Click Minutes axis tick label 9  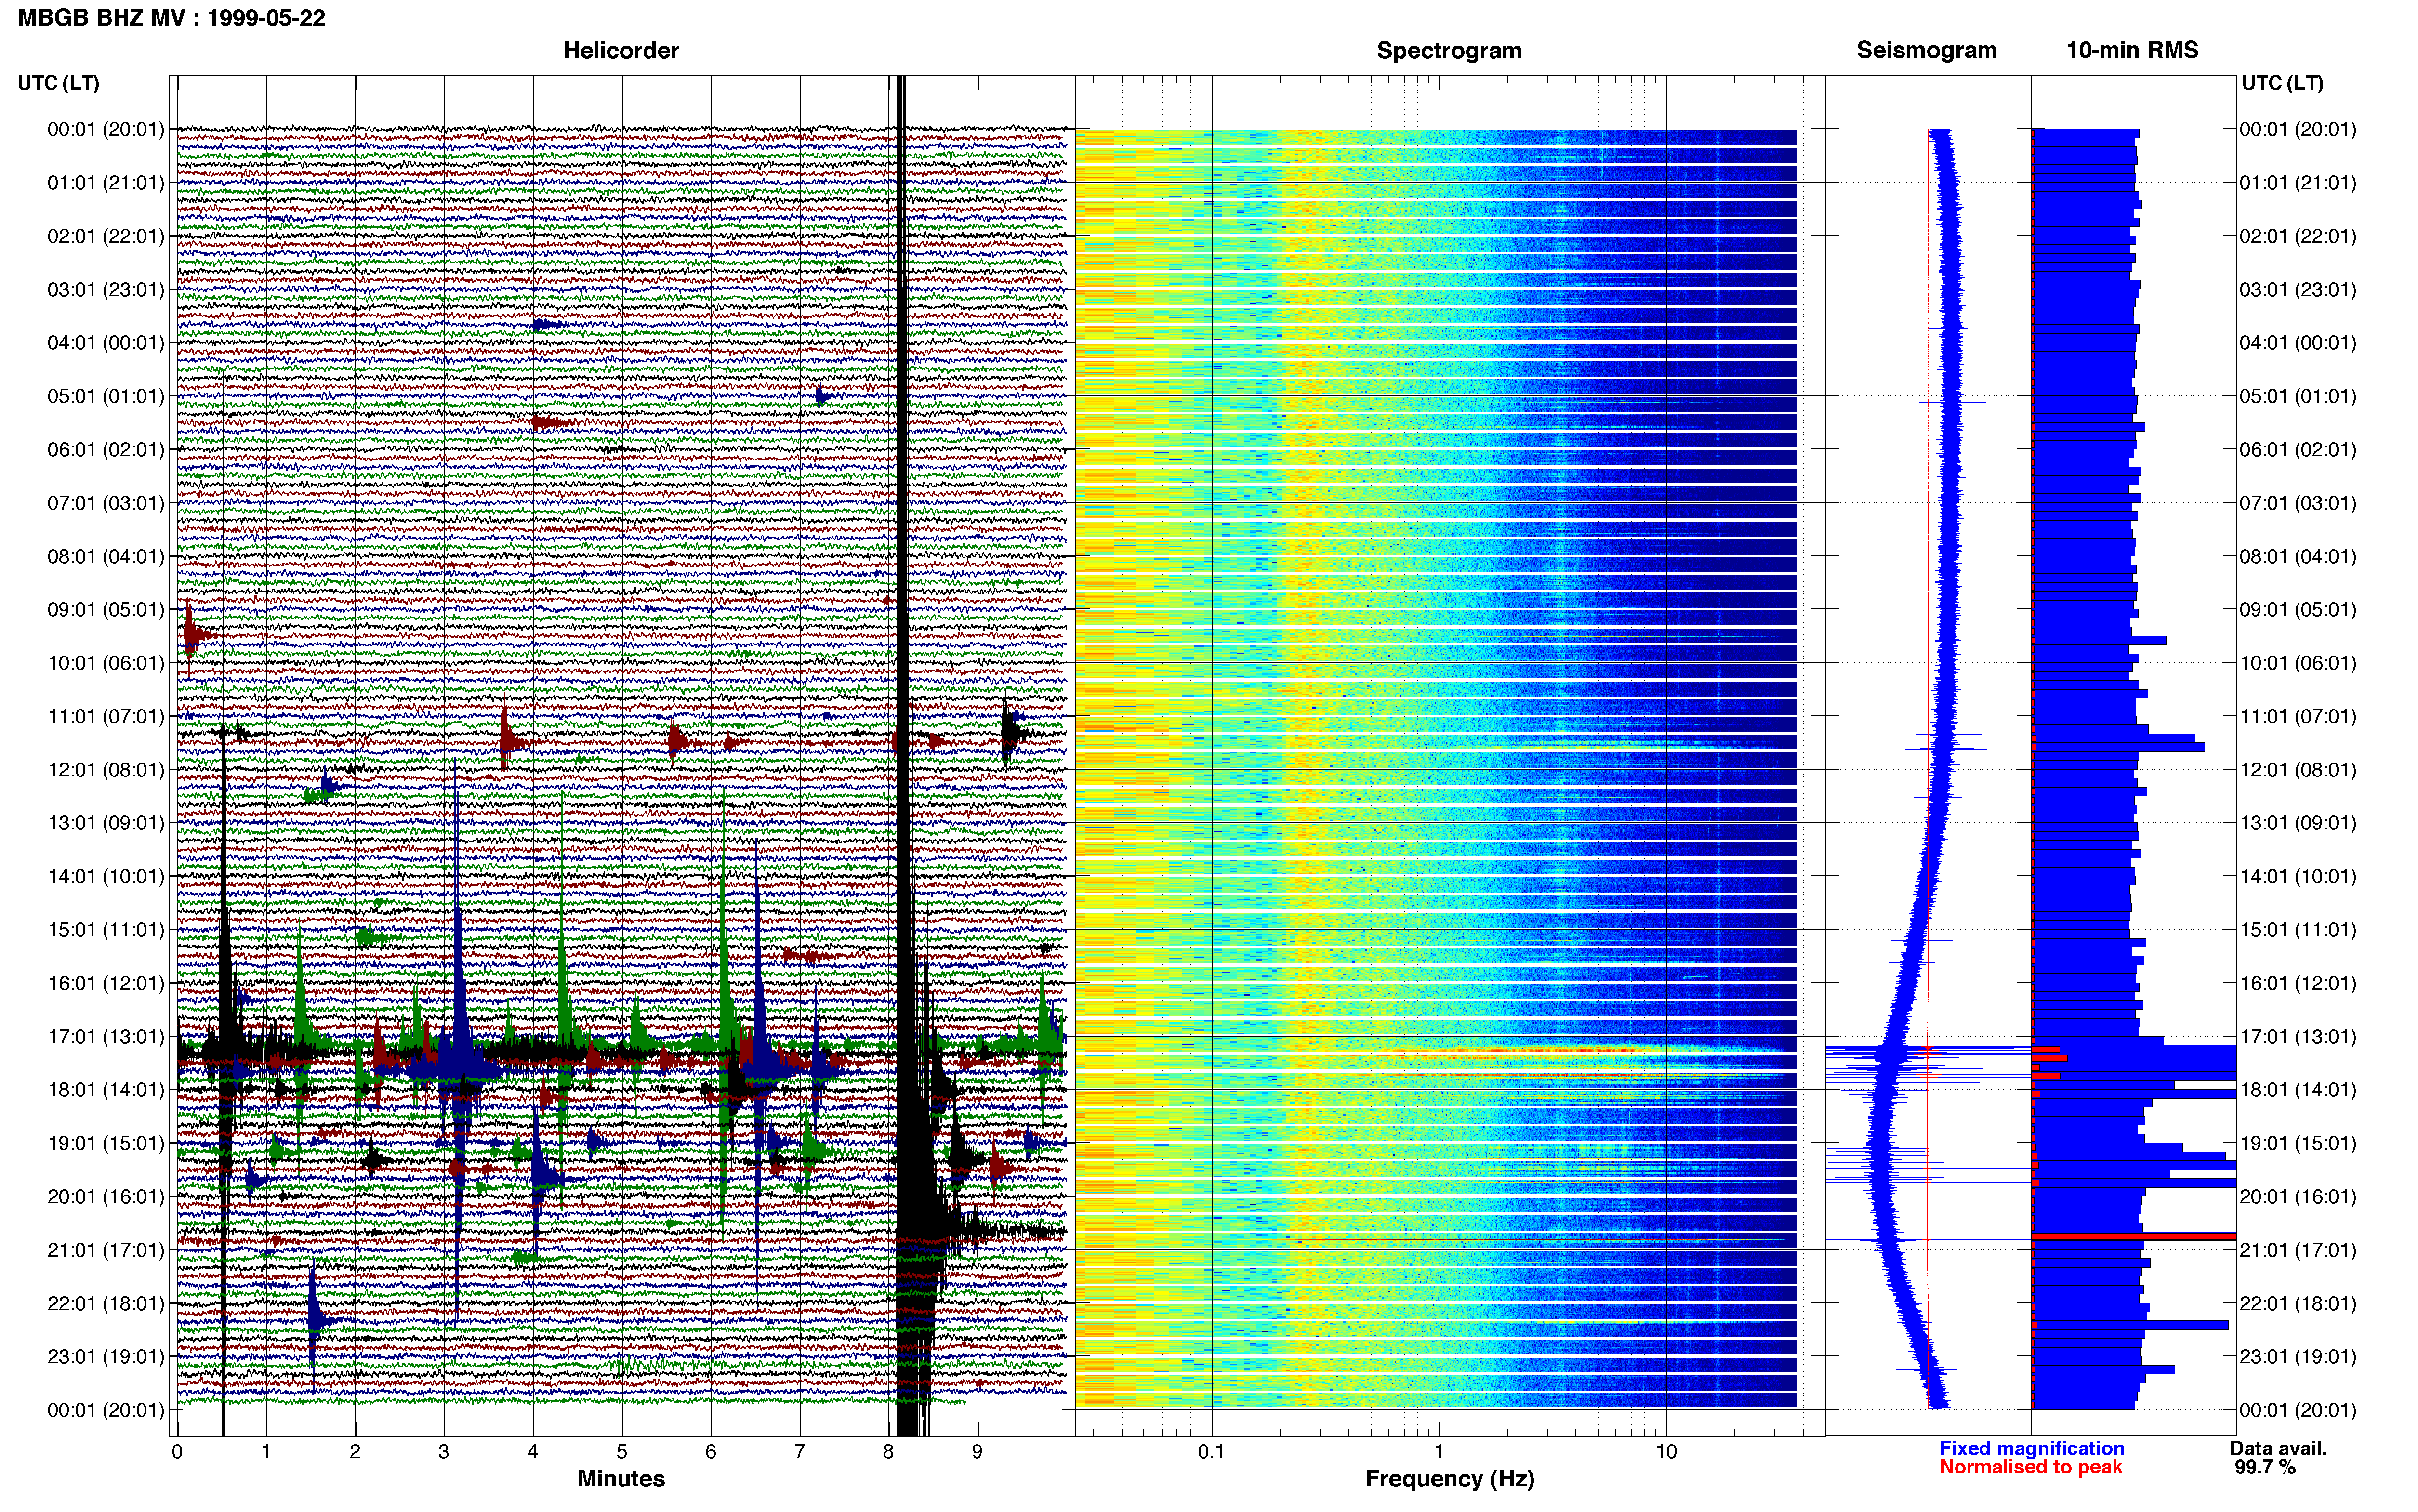978,1452
